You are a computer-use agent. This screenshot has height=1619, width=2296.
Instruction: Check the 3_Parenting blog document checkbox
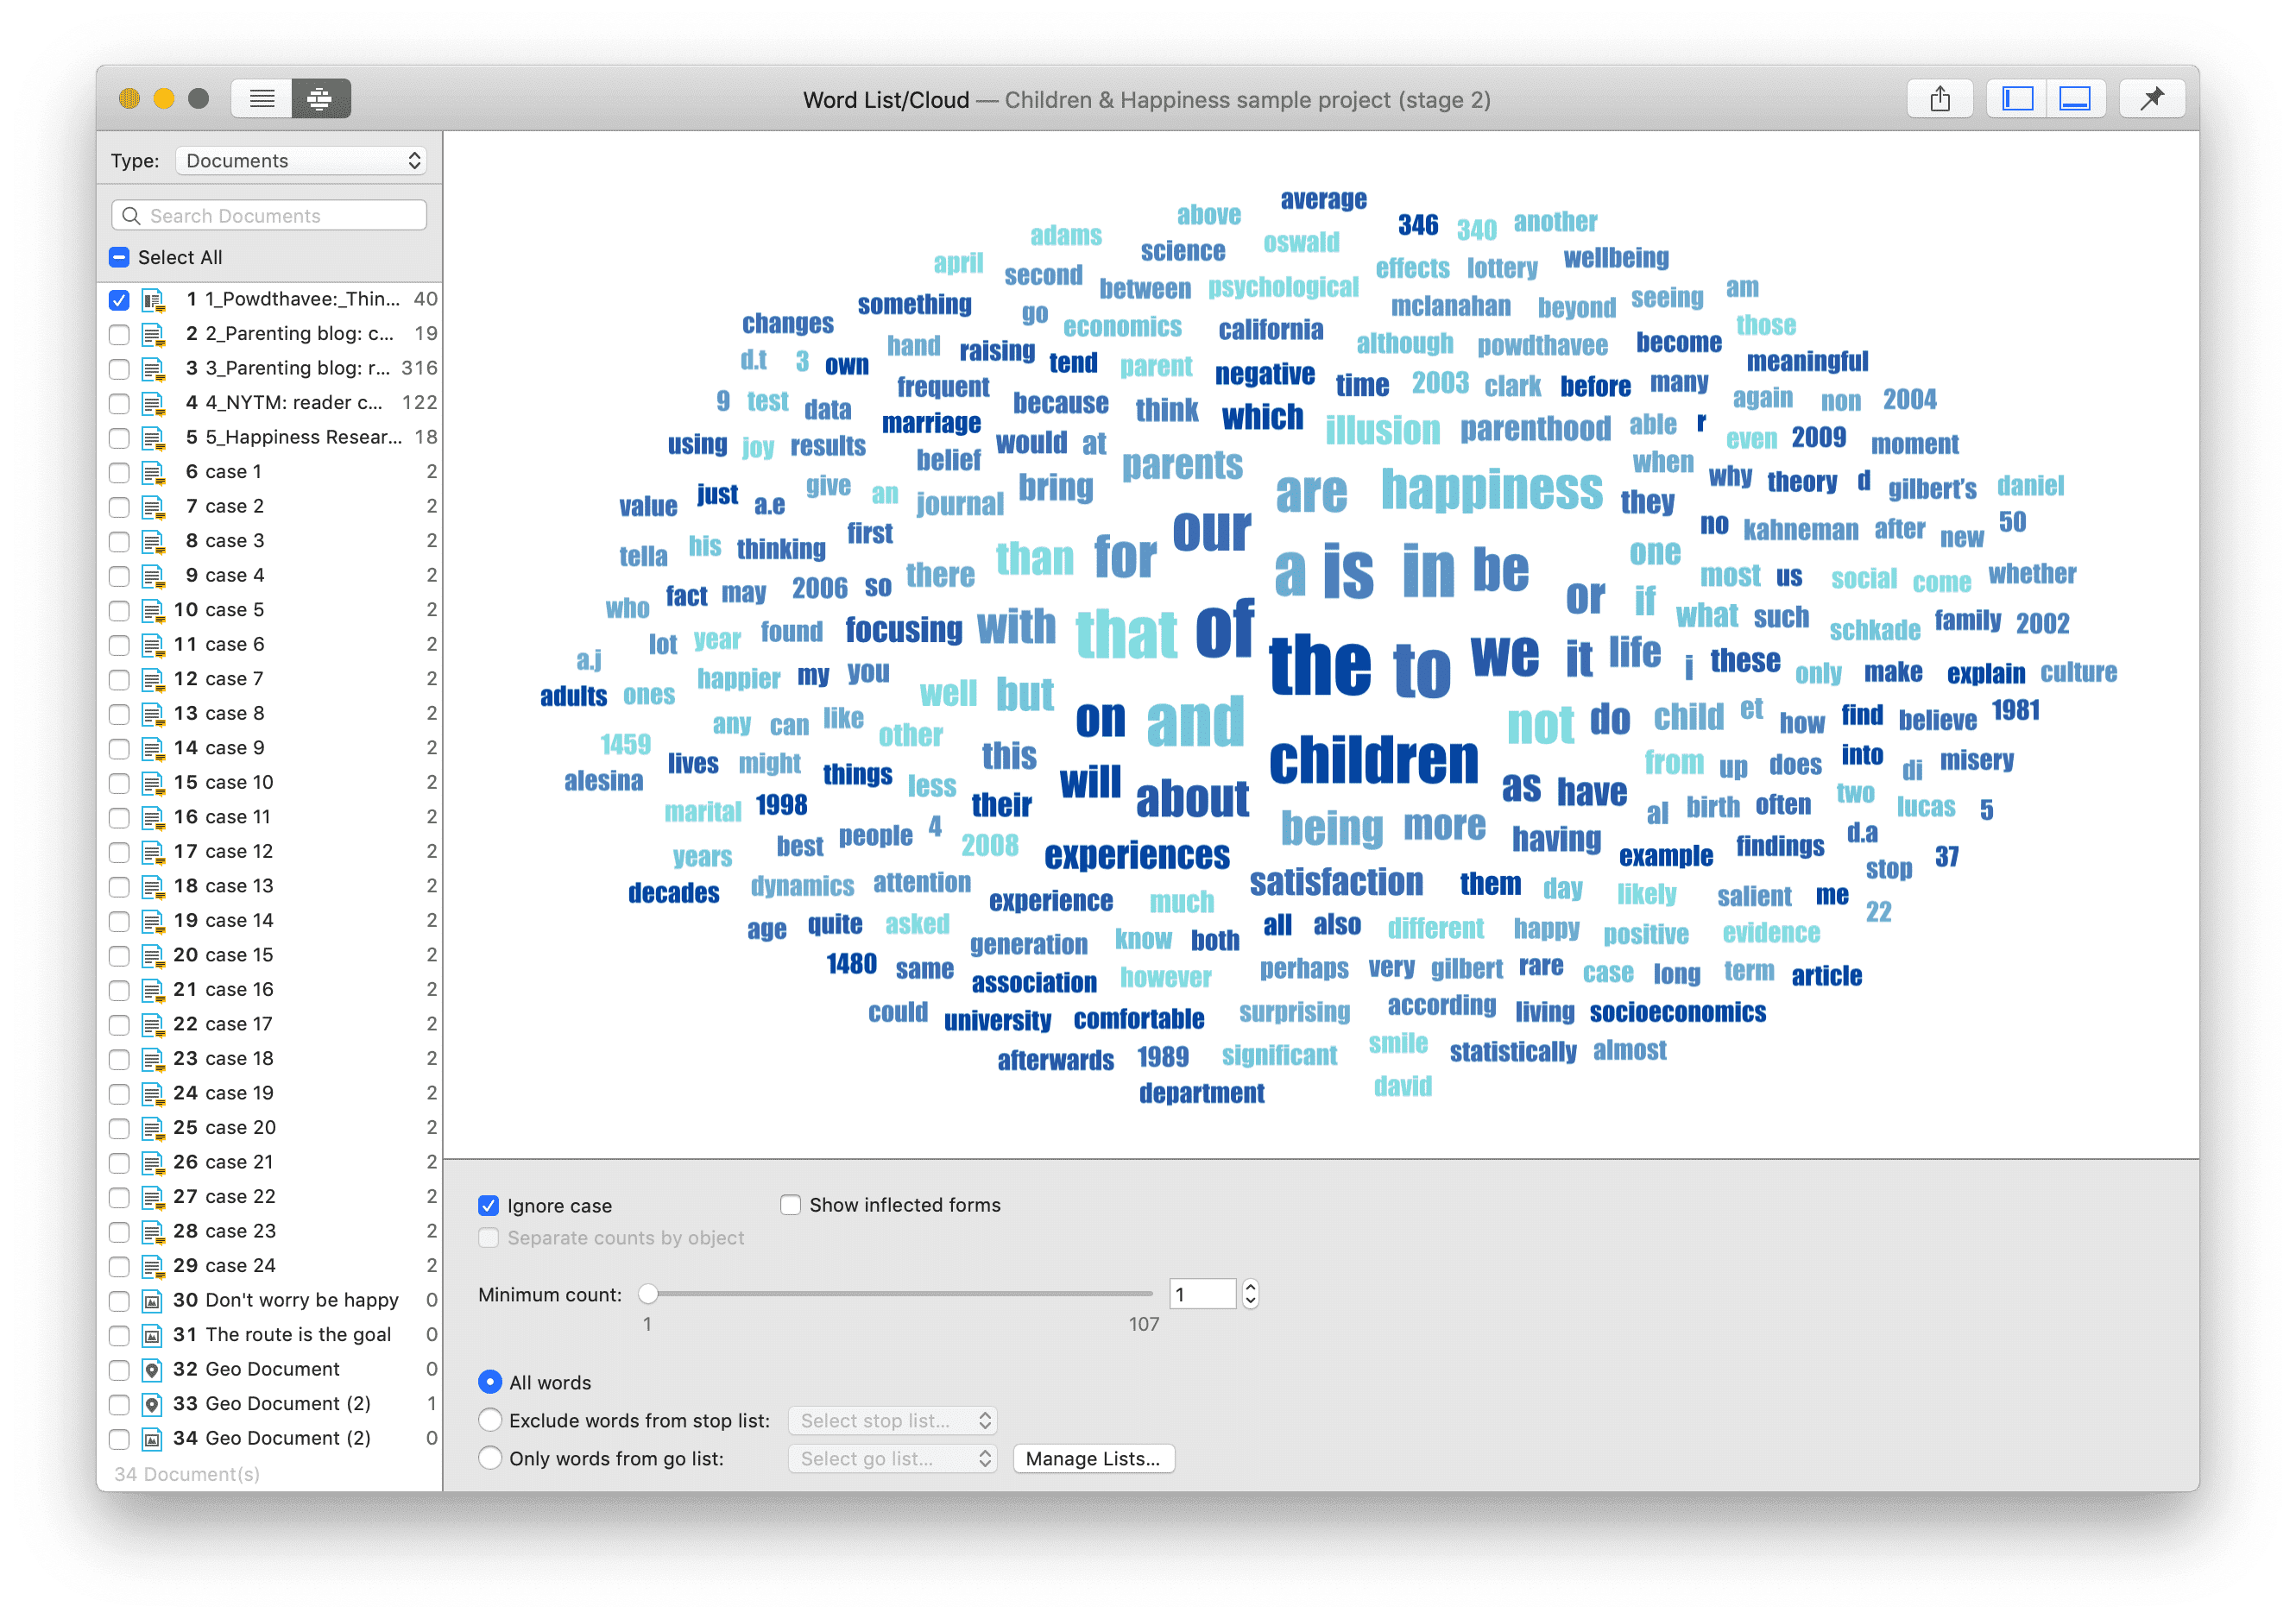119,369
